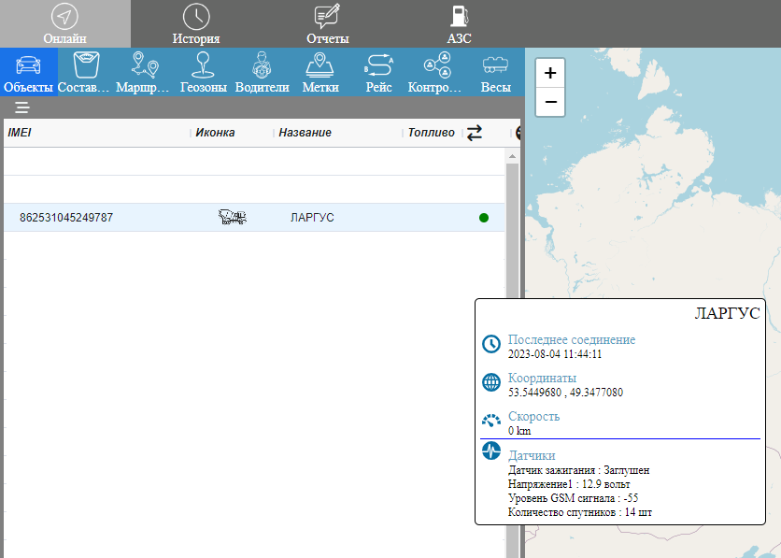The height and width of the screenshot is (558, 781).
Task: Open the АЗС fuel station section
Action: [x=459, y=24]
